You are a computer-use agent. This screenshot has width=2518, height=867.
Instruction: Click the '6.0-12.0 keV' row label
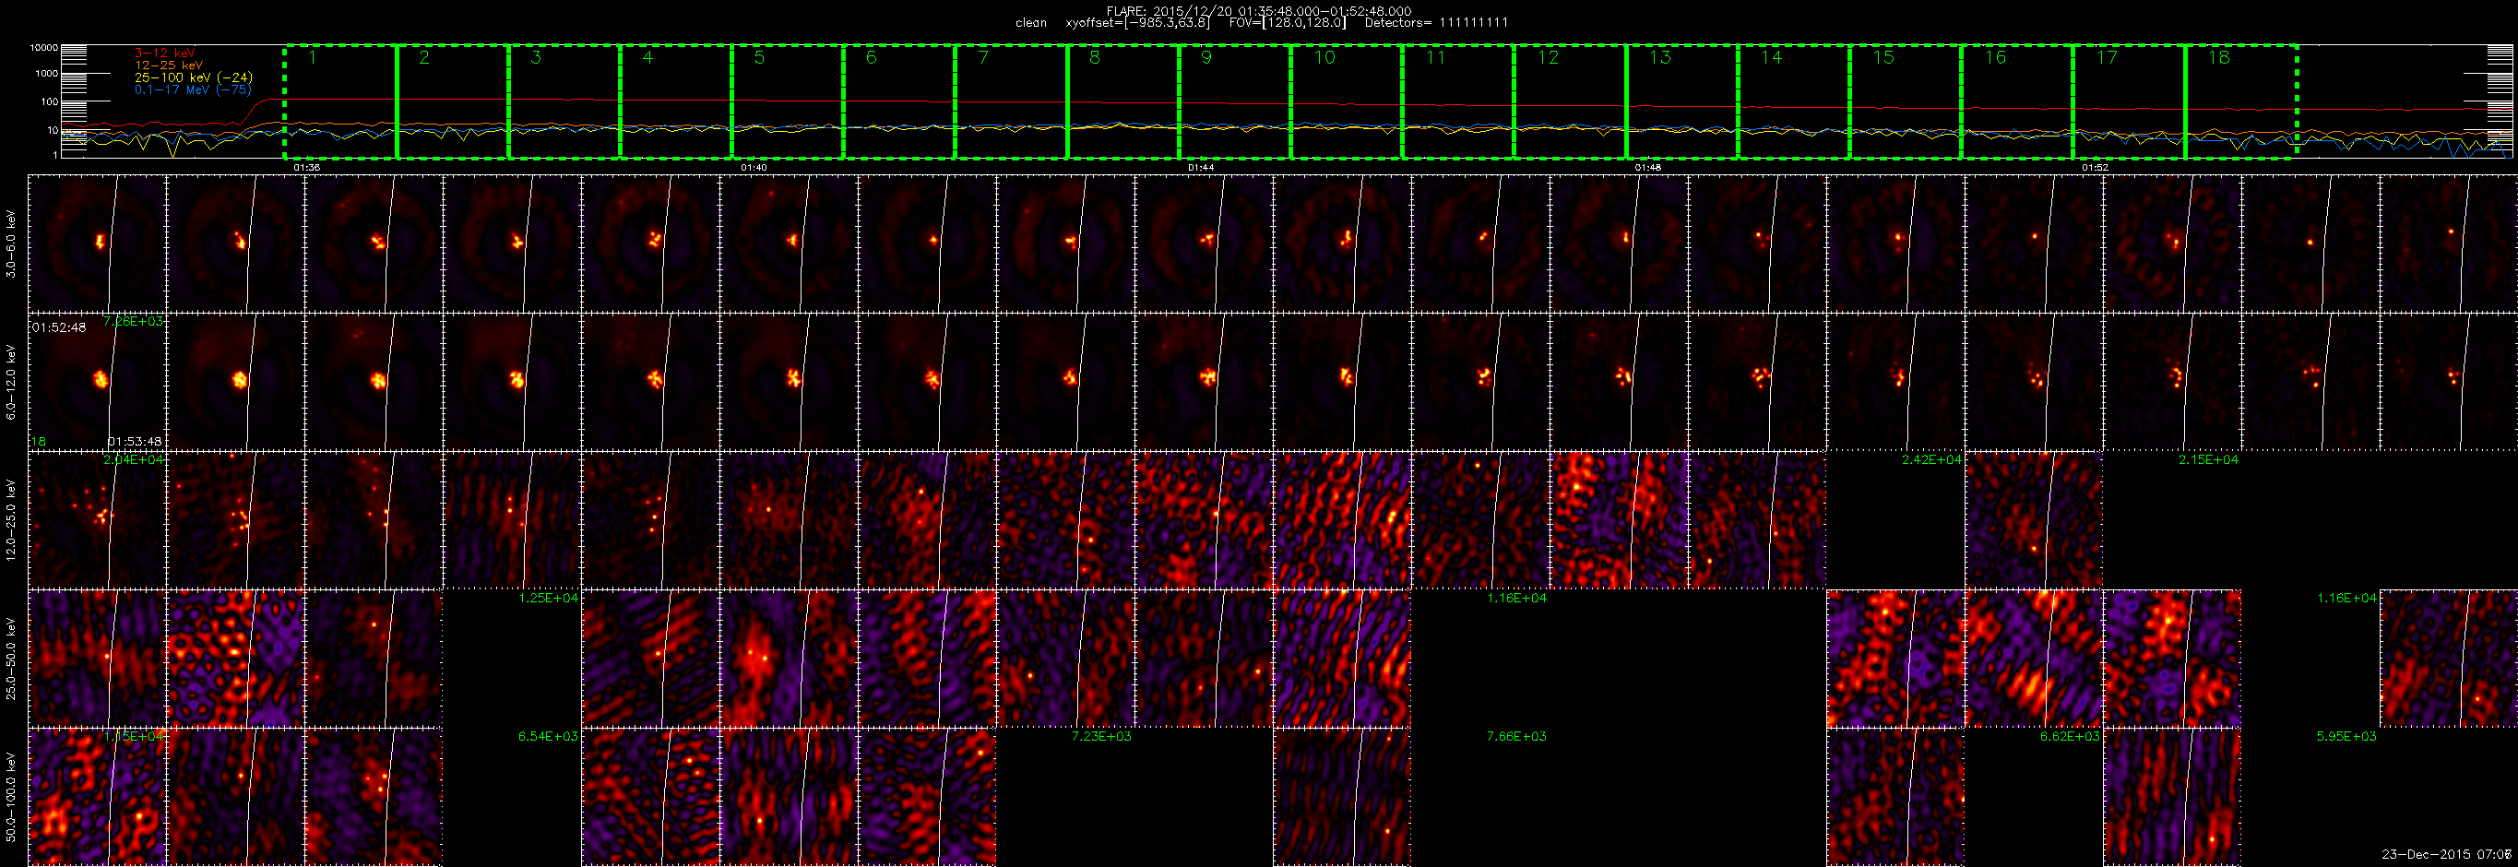(11, 382)
